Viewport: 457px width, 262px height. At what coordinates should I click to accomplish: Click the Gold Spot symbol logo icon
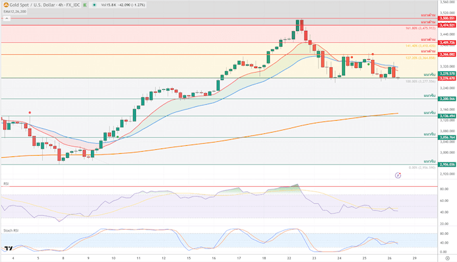(x=6, y=5)
